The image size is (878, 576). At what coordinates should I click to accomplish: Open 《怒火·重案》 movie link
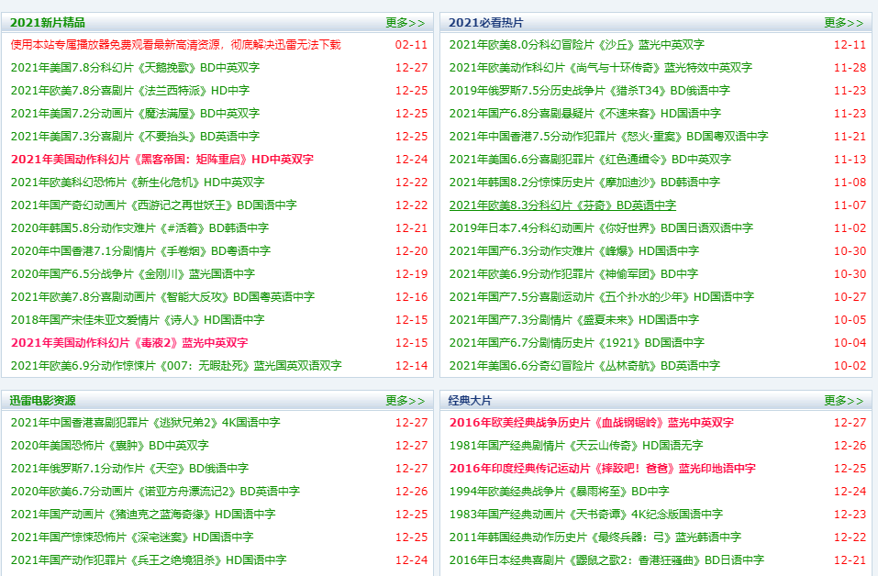click(x=608, y=136)
